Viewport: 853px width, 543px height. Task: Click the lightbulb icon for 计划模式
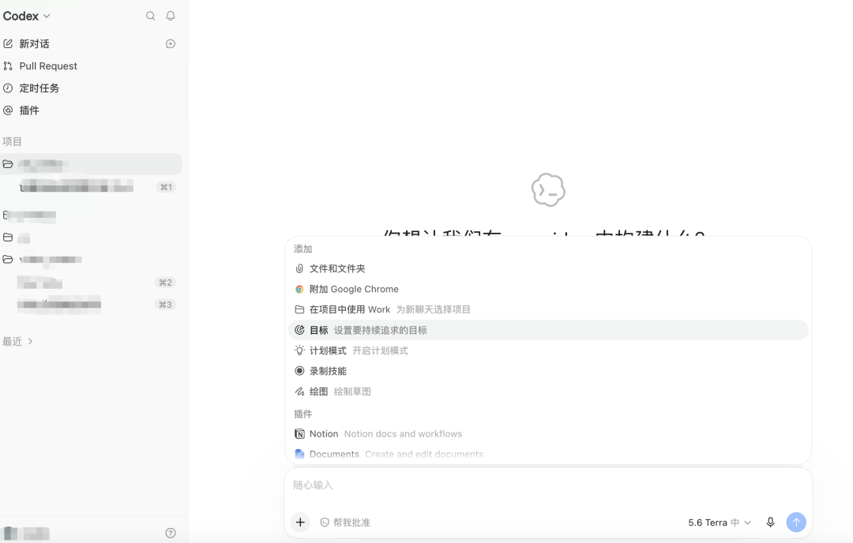(x=299, y=350)
